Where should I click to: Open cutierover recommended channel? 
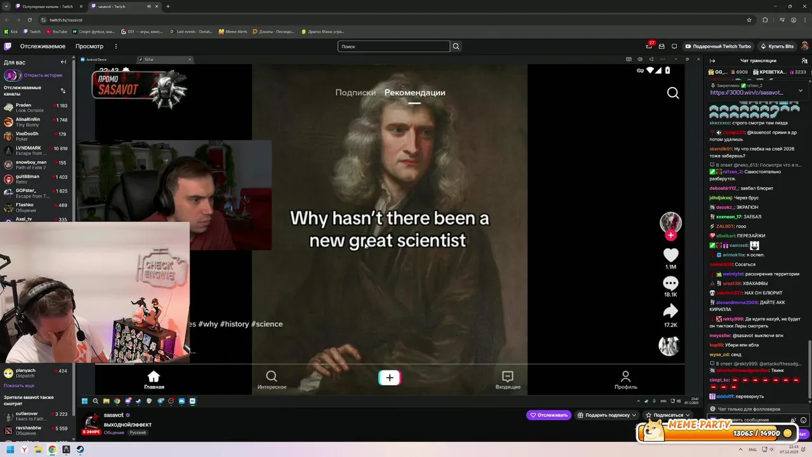[36, 416]
